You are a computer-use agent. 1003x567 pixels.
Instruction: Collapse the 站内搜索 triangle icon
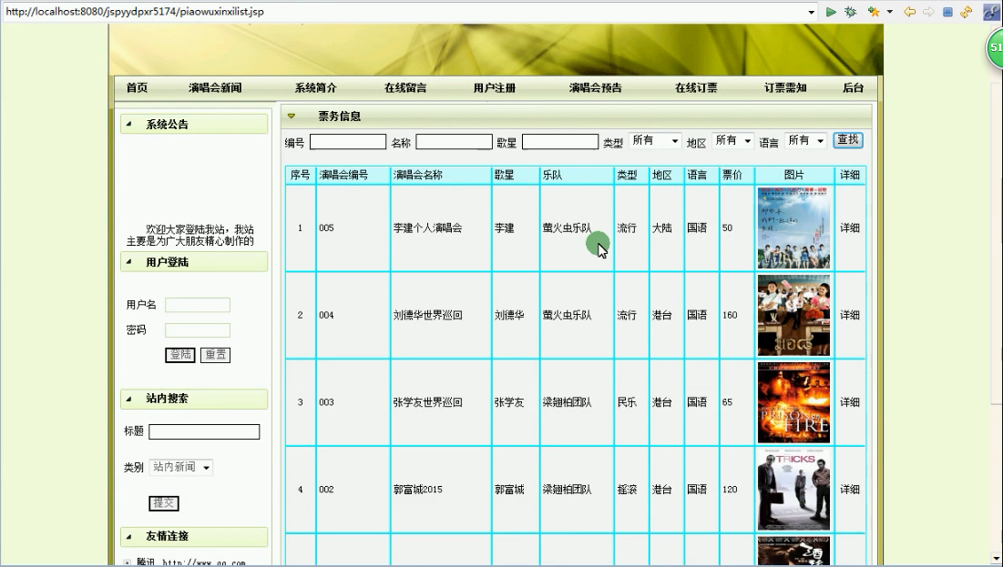(128, 399)
